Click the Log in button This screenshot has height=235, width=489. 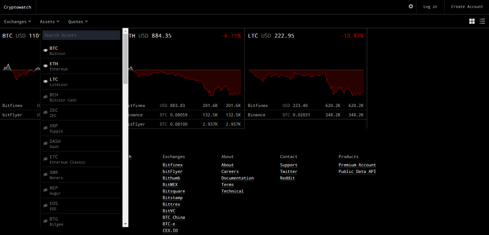[x=430, y=7]
